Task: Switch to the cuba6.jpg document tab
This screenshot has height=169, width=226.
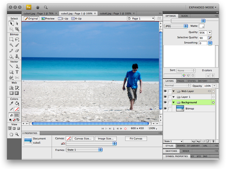Action: click(x=115, y=14)
